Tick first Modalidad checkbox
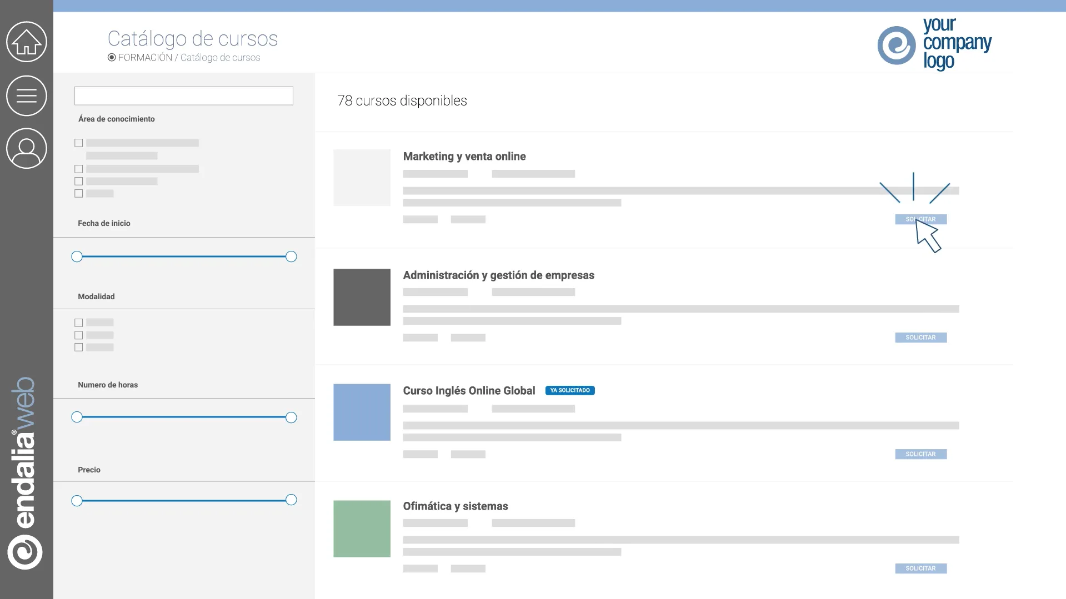The image size is (1066, 599). 79,323
